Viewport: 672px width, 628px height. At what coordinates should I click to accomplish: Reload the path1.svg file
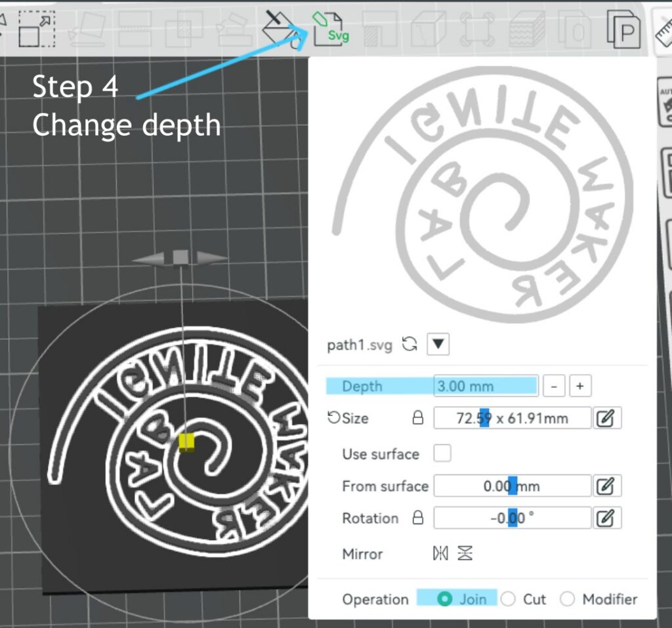[x=409, y=345]
